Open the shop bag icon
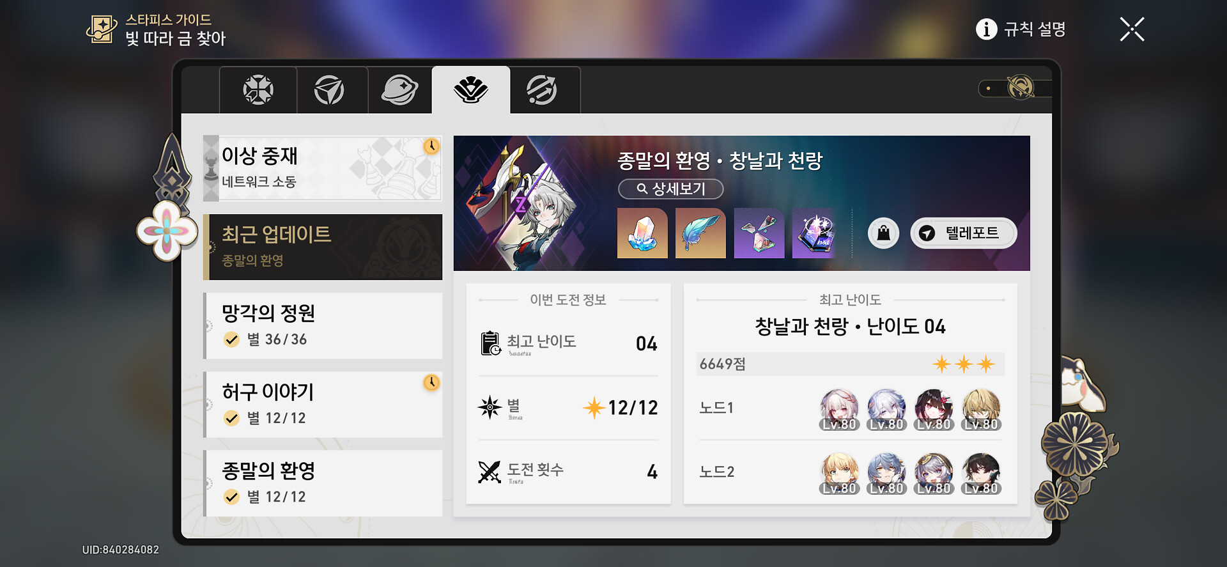Viewport: 1227px width, 567px height. pos(883,233)
